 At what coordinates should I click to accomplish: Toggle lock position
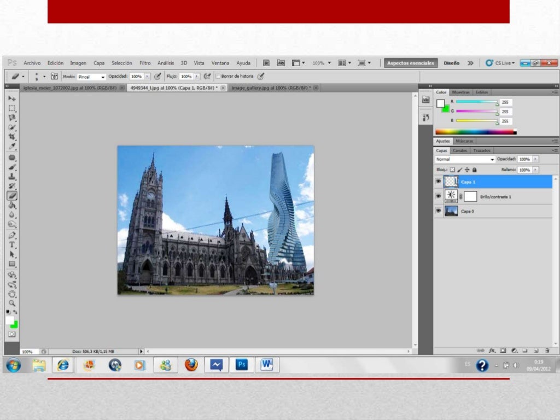pos(467,170)
